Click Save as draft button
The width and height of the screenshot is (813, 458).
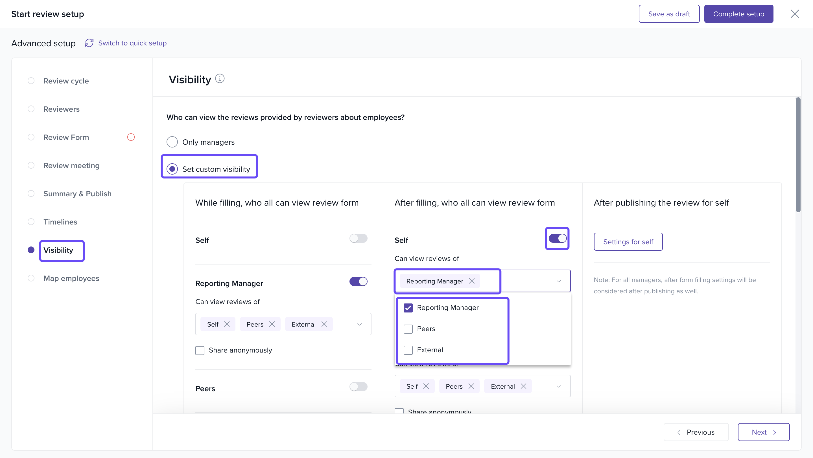tap(669, 14)
